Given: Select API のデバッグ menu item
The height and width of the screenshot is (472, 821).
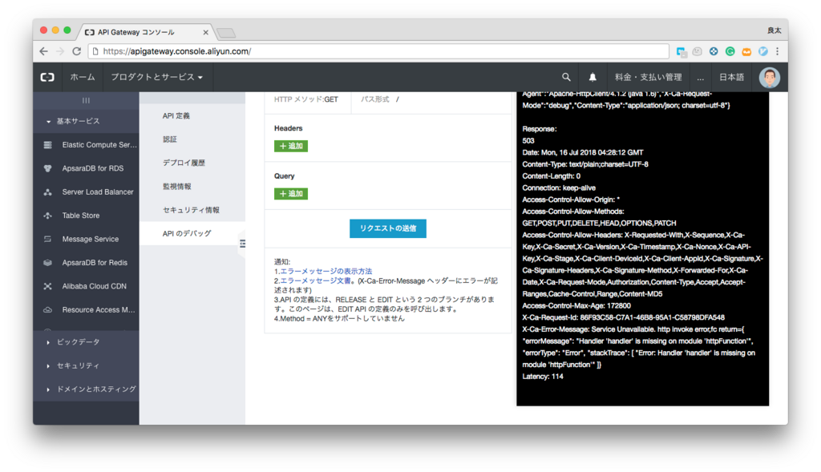Looking at the screenshot, I should (x=187, y=233).
